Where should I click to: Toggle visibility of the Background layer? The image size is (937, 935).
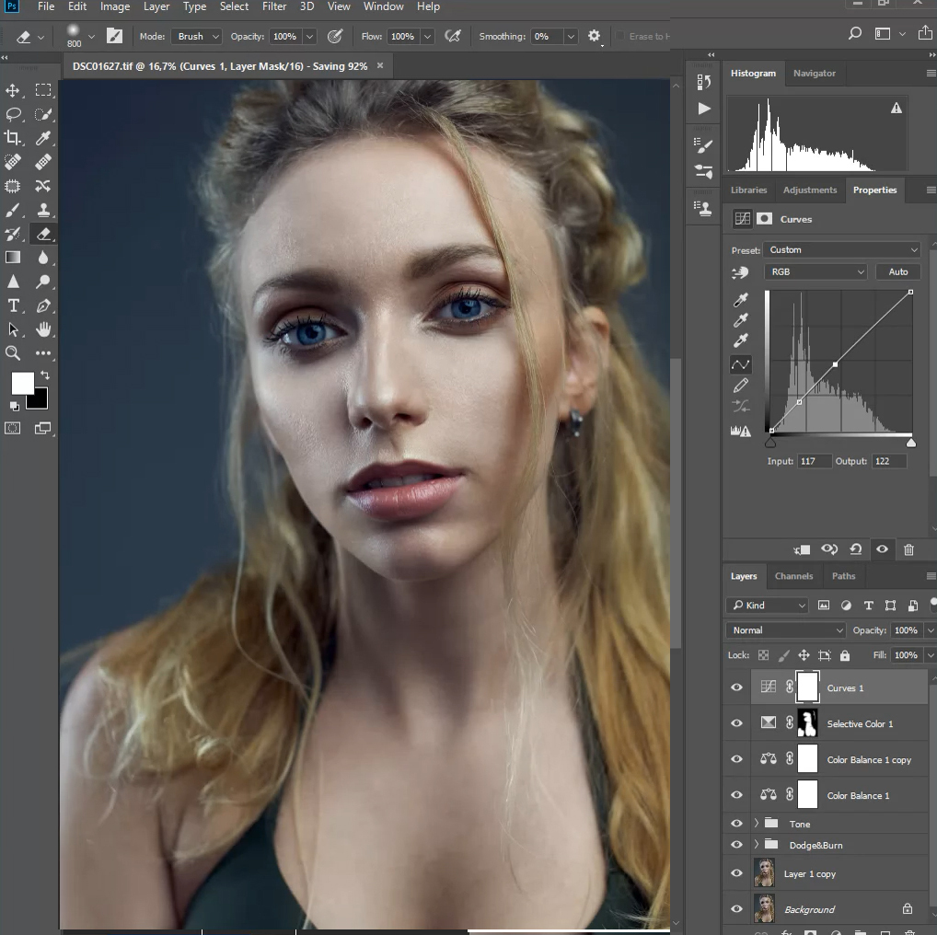pyautogui.click(x=736, y=909)
